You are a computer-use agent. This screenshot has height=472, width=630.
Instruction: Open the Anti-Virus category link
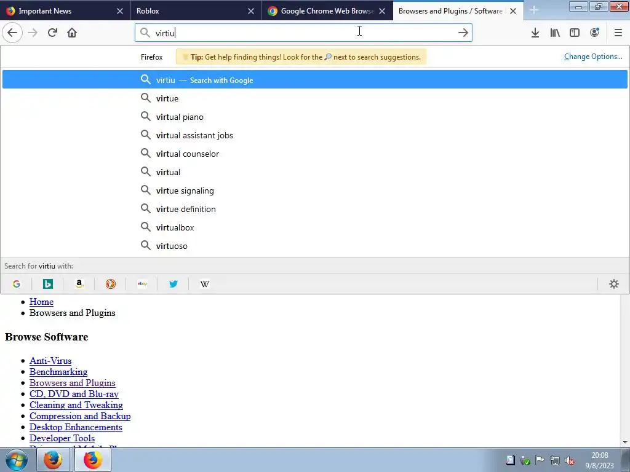click(x=50, y=361)
